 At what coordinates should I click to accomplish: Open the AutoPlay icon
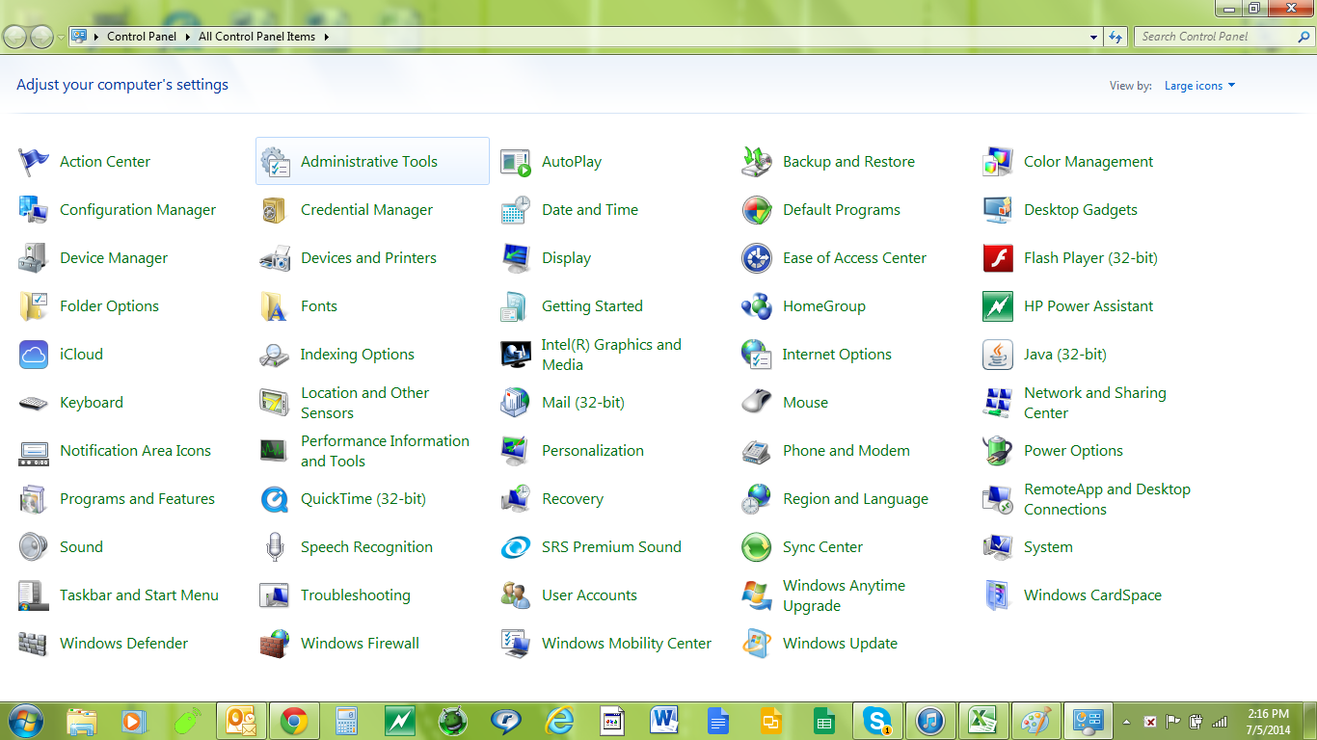[x=516, y=162]
